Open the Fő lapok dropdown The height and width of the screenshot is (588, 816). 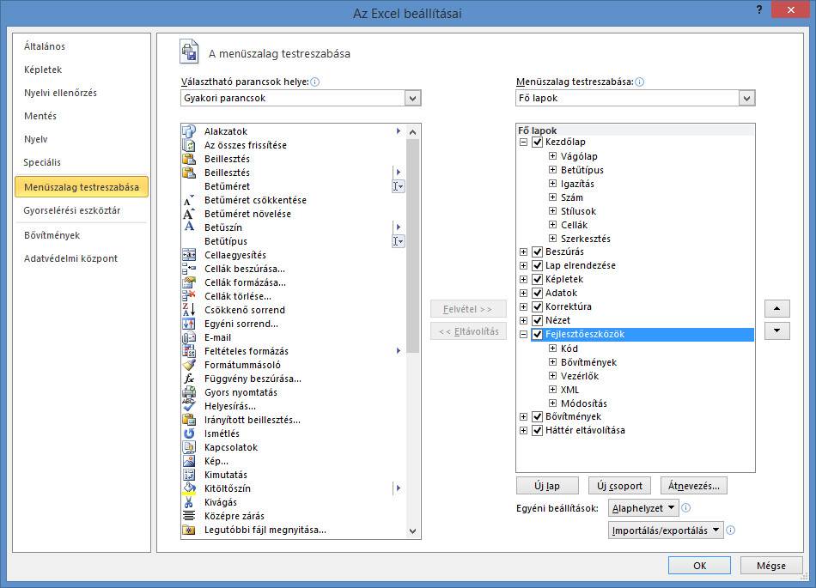[746, 98]
